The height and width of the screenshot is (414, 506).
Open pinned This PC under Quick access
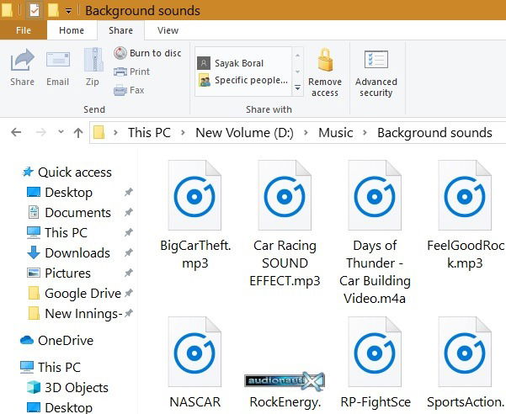coord(57,233)
